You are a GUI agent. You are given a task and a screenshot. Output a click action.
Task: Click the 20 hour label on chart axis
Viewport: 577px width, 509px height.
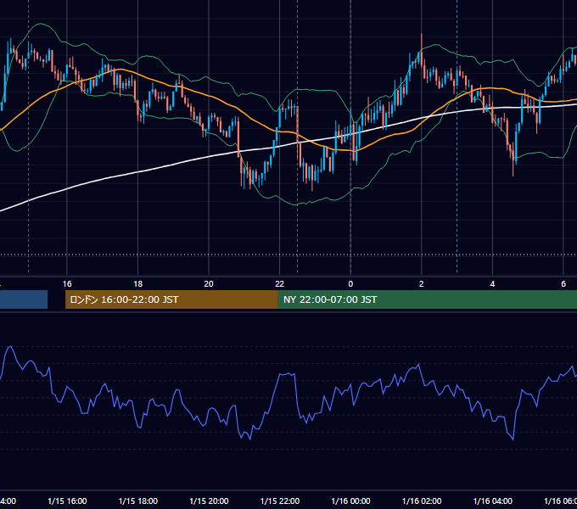coord(209,284)
